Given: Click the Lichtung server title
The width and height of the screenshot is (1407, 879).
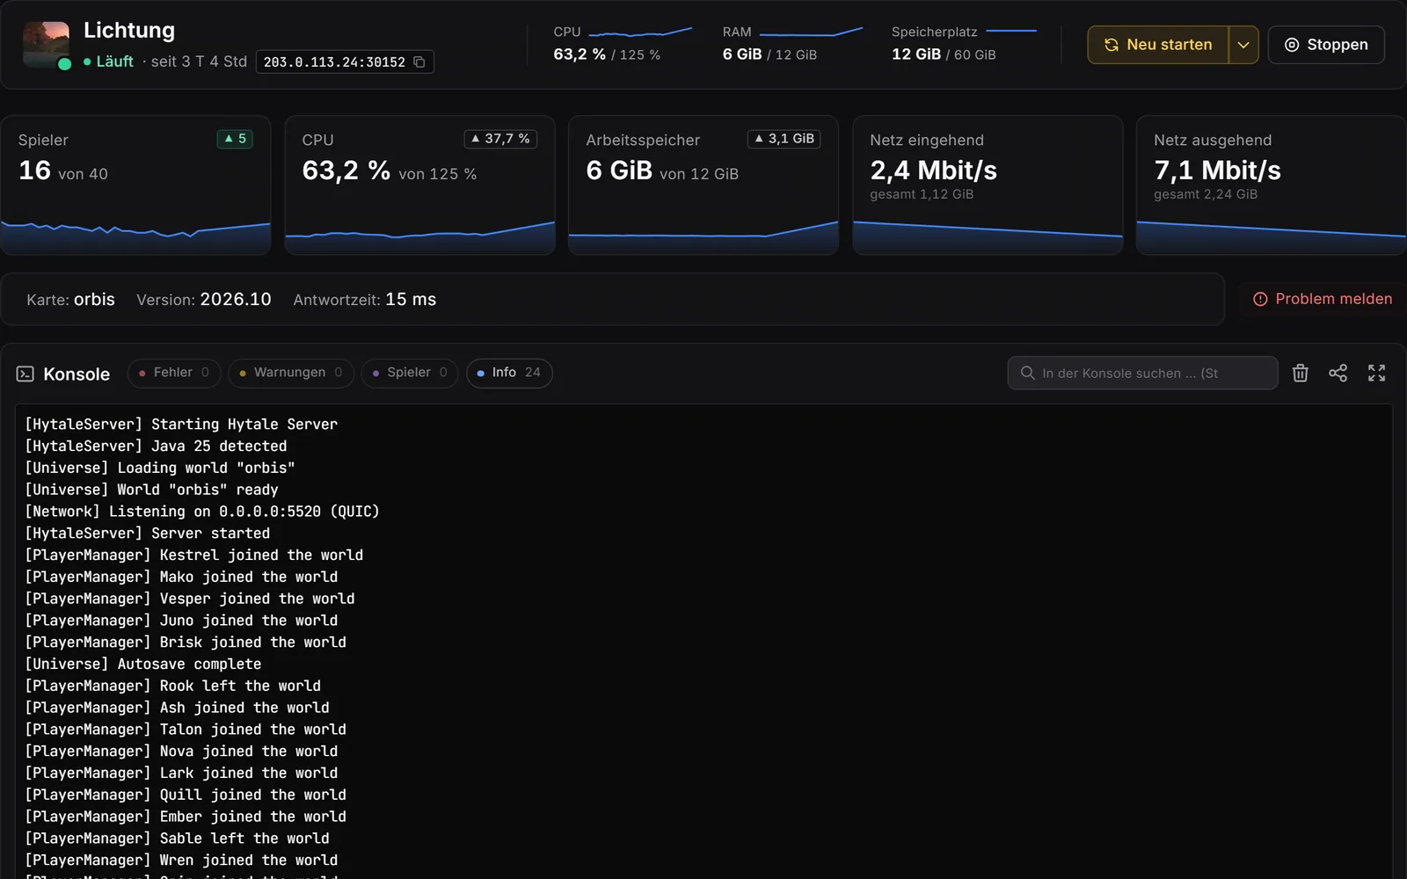Looking at the screenshot, I should [129, 31].
